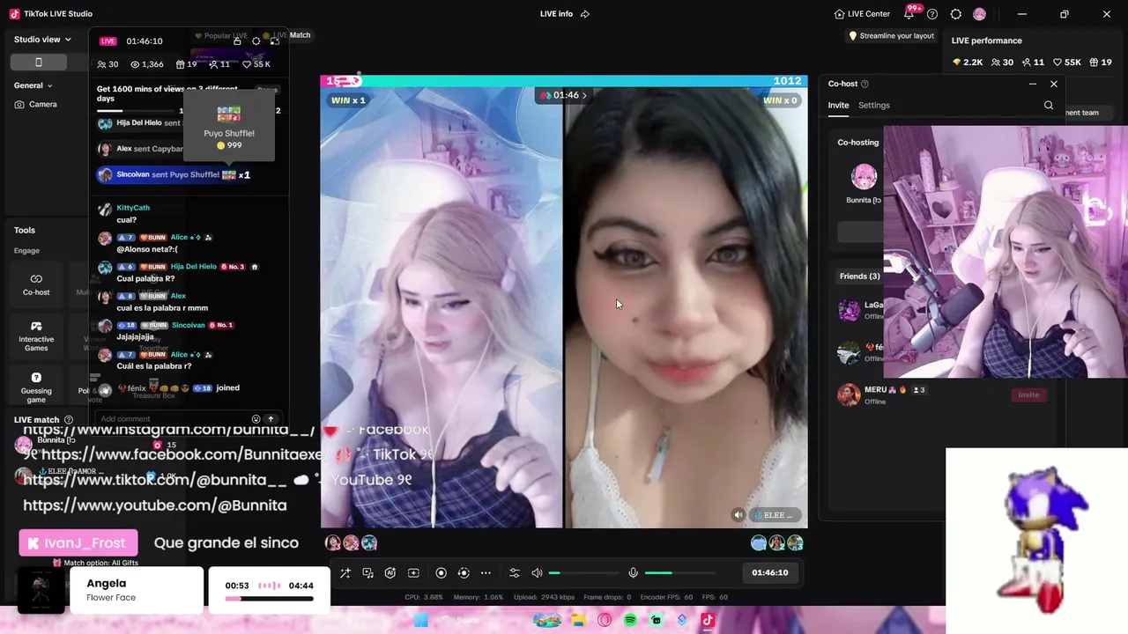Open the viewers count stat
Viewport: 1128px width, 634px height.
coord(108,64)
